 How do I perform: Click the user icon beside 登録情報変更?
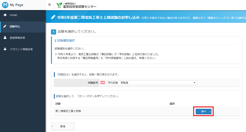(x=5, y=38)
